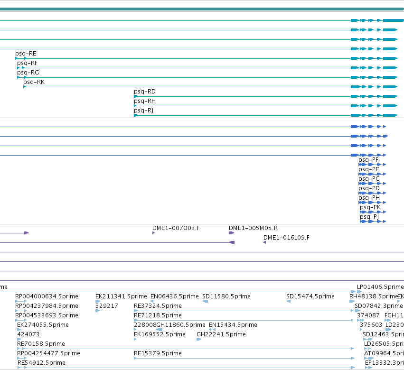This screenshot has width=404, height=370.
Task: Click the 228008 feature label
Action: 145,325
